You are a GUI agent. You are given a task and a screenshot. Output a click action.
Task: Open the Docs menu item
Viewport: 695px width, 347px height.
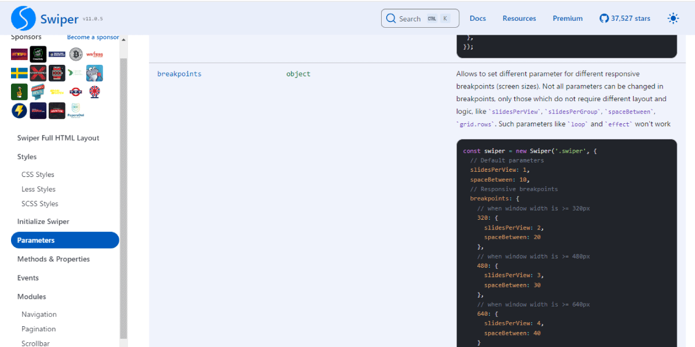[x=478, y=19]
